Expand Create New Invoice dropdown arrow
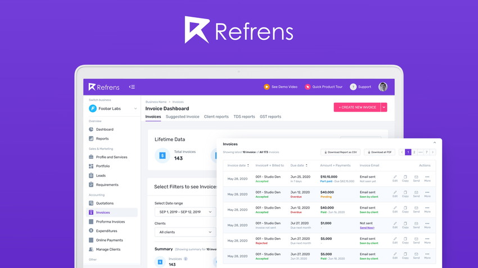The width and height of the screenshot is (478, 268). click(x=384, y=107)
